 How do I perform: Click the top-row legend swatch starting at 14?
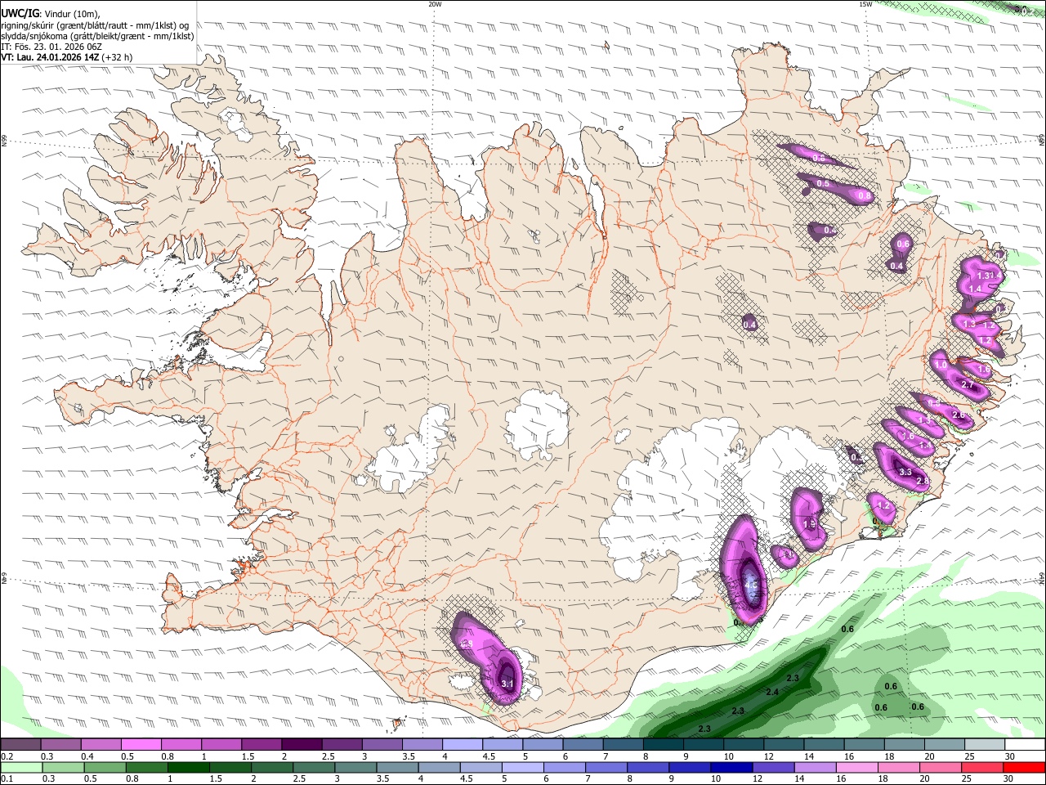(x=825, y=744)
